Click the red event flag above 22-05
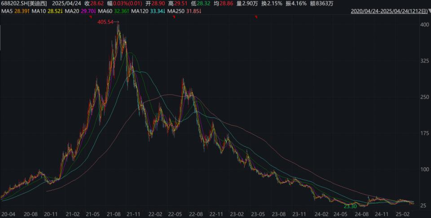 (x=174, y=17)
